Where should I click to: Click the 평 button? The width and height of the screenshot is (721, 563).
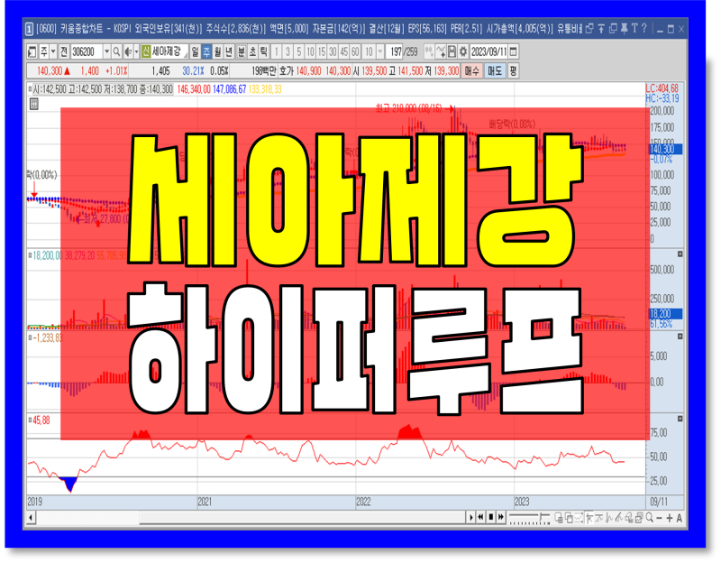click(x=513, y=71)
